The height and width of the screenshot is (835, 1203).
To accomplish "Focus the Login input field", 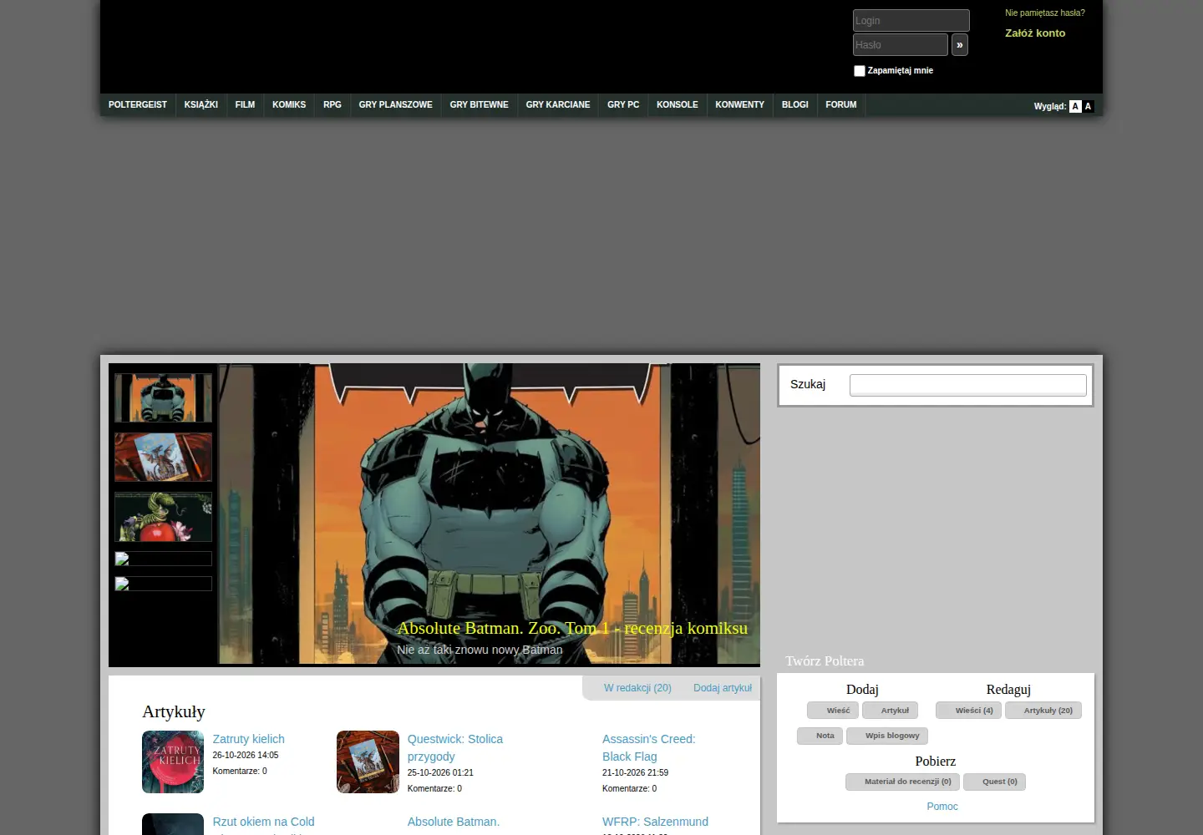I will coord(911,21).
